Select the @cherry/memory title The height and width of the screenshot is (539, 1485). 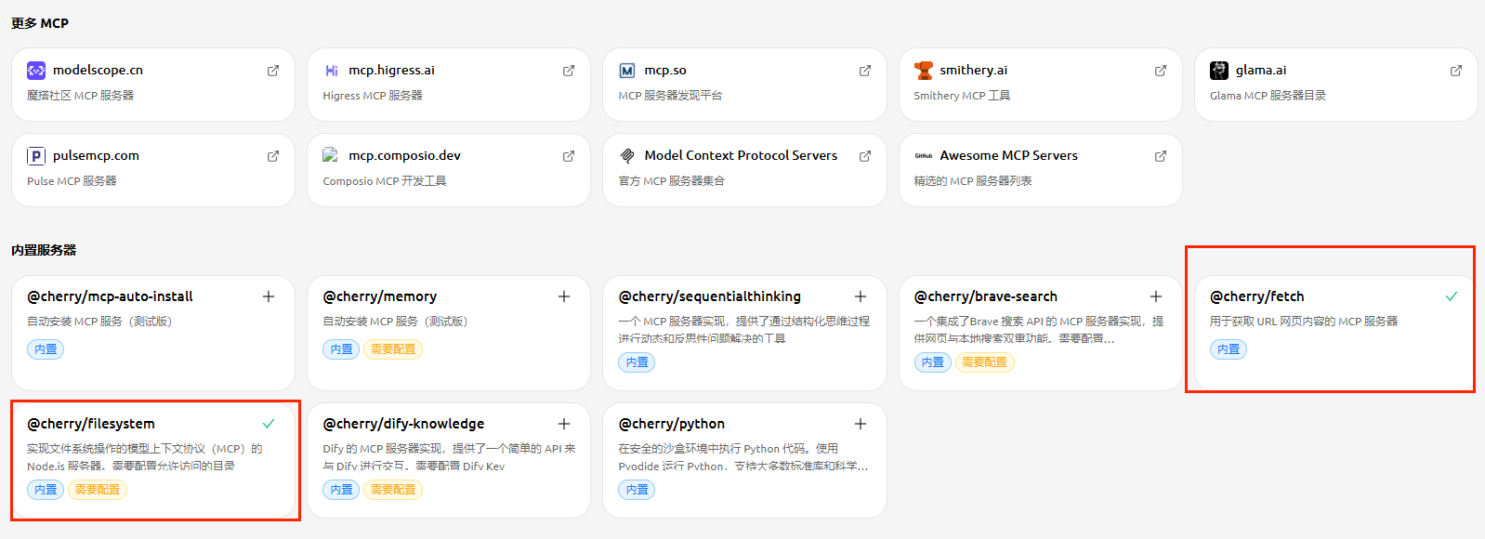[379, 296]
